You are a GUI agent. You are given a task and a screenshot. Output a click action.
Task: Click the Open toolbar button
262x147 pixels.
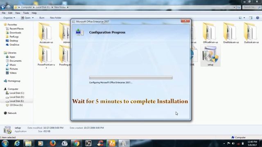click(26, 18)
